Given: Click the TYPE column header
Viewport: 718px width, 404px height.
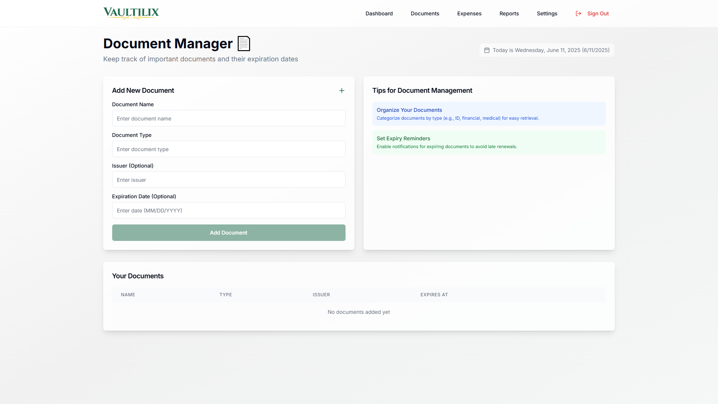Looking at the screenshot, I should [x=225, y=295].
